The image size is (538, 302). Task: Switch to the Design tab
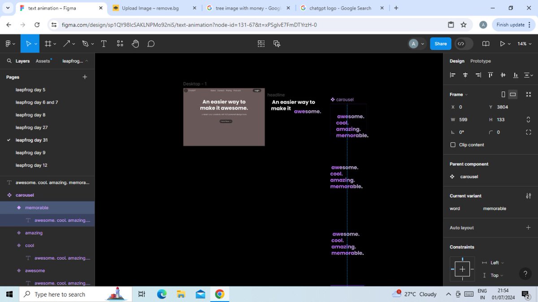point(457,61)
